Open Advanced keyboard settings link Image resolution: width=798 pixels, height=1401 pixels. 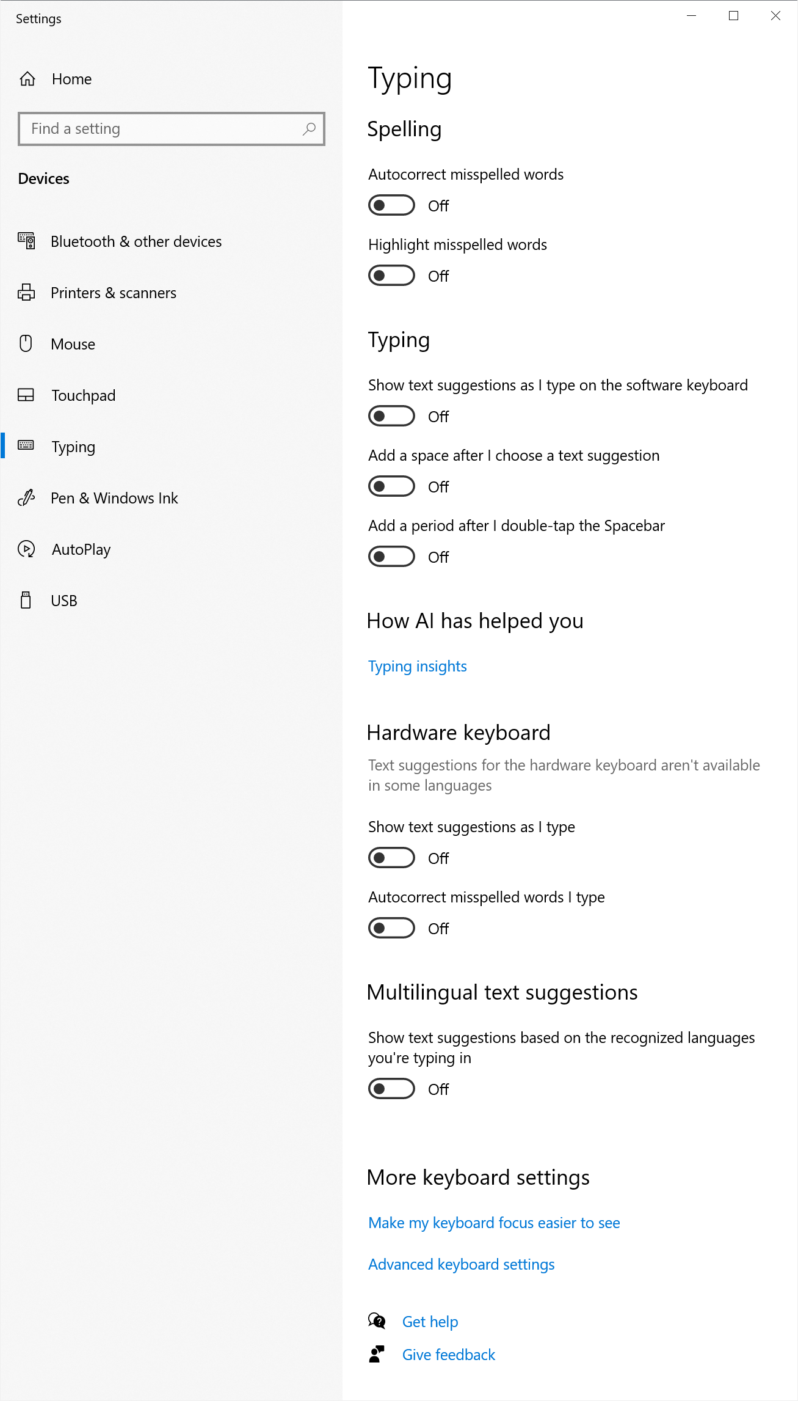click(462, 1264)
